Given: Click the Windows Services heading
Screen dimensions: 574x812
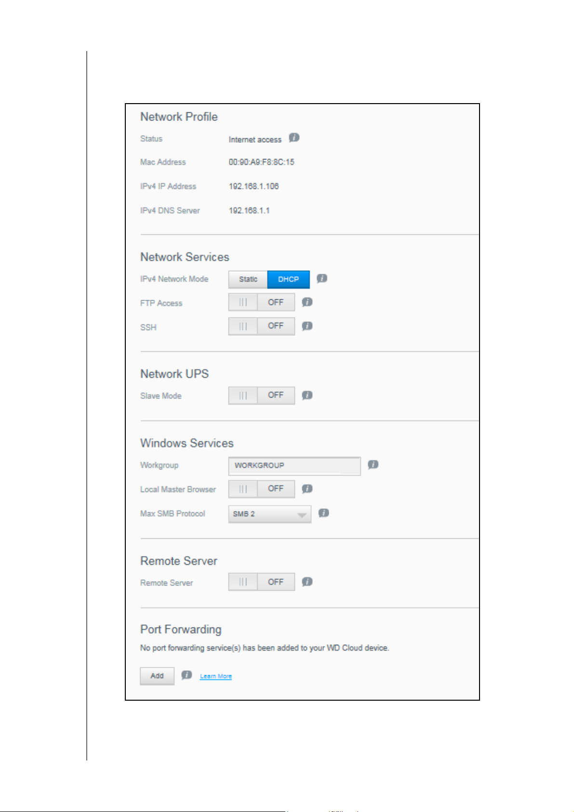Looking at the screenshot, I should (187, 443).
